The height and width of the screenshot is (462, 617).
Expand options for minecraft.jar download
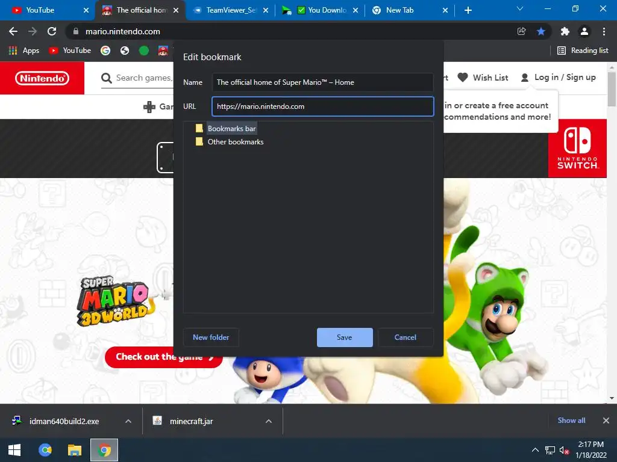pyautogui.click(x=269, y=421)
